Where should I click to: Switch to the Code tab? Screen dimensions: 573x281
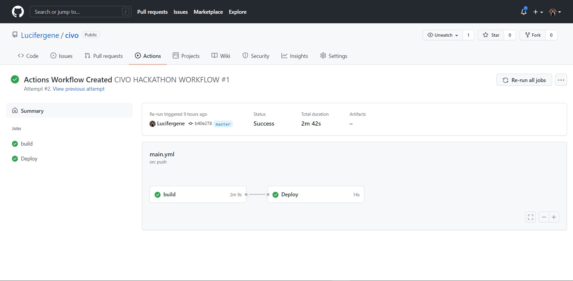28,56
